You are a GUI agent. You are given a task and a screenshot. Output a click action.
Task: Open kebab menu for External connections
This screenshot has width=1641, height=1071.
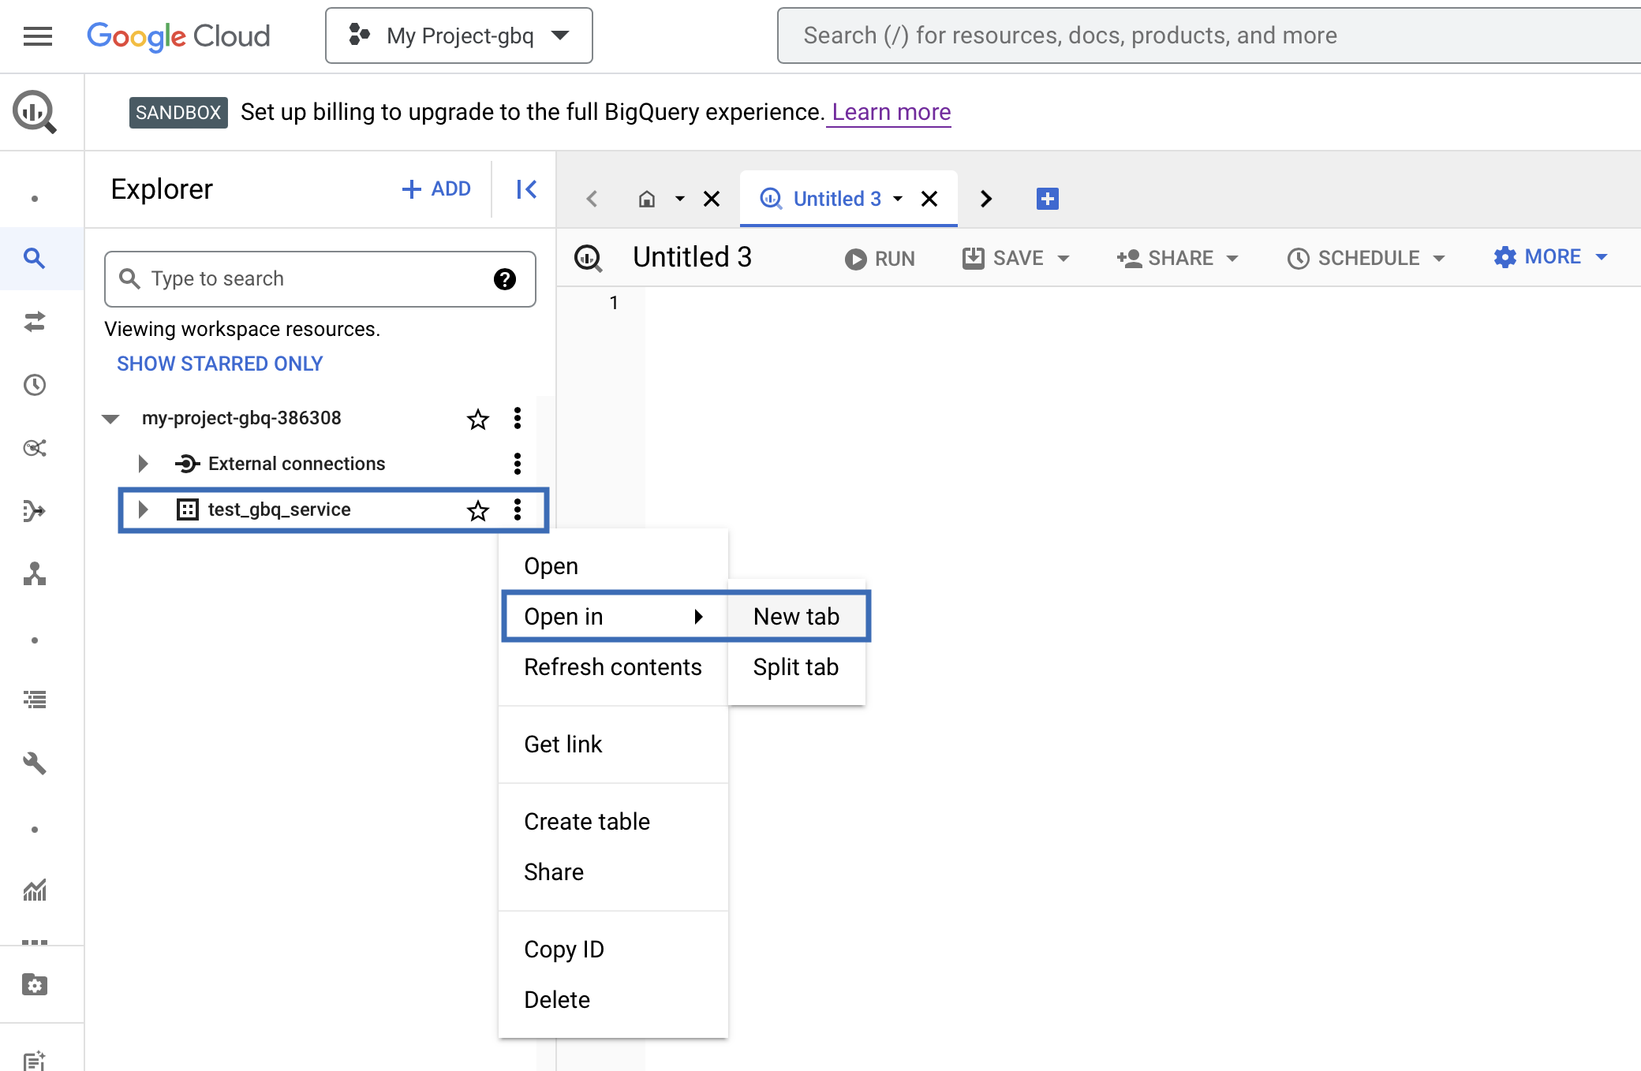click(518, 464)
